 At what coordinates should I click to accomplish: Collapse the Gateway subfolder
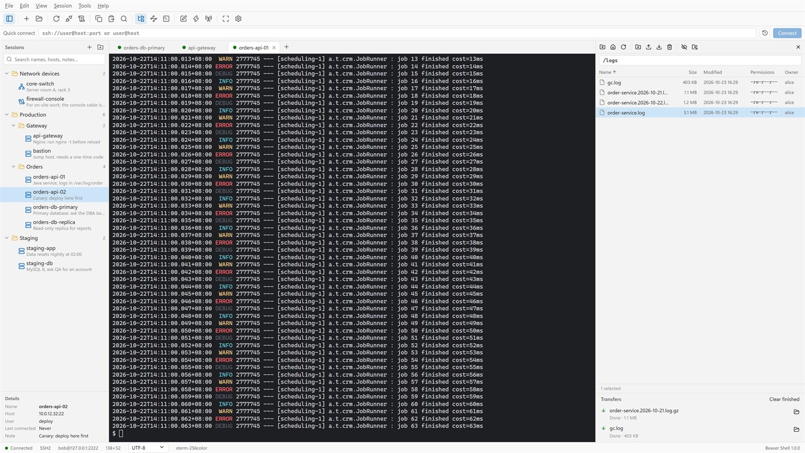coord(14,125)
